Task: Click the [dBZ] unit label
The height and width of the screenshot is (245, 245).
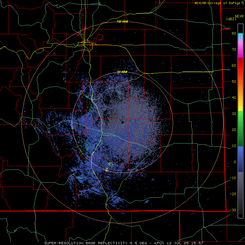Action: pos(231,19)
